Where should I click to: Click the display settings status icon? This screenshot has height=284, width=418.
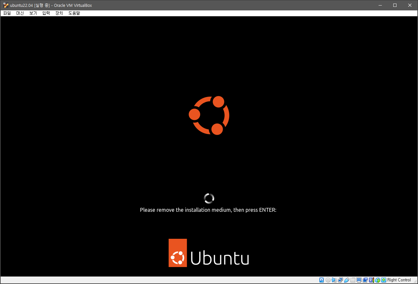pyautogui.click(x=359, y=280)
